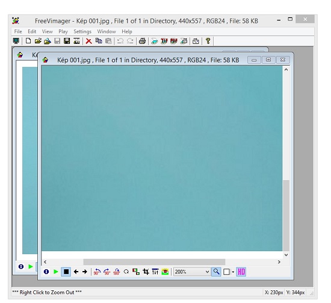
Task: Click the red X delete icon
Action: click(x=88, y=41)
